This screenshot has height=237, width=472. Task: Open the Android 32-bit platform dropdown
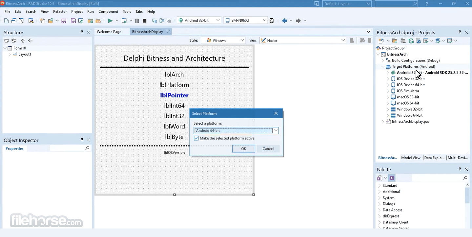pos(218,20)
